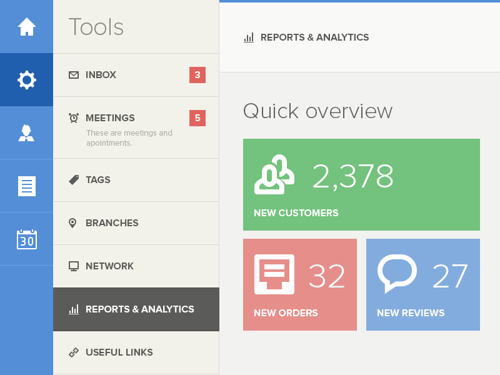Open the blue New Reviews tile
Viewport: 500px width, 375px height.
423,284
